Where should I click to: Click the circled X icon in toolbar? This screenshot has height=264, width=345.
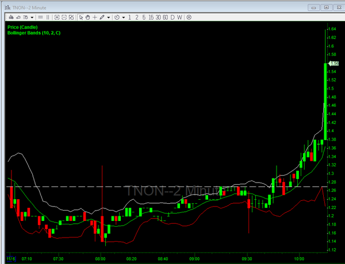tap(188, 17)
